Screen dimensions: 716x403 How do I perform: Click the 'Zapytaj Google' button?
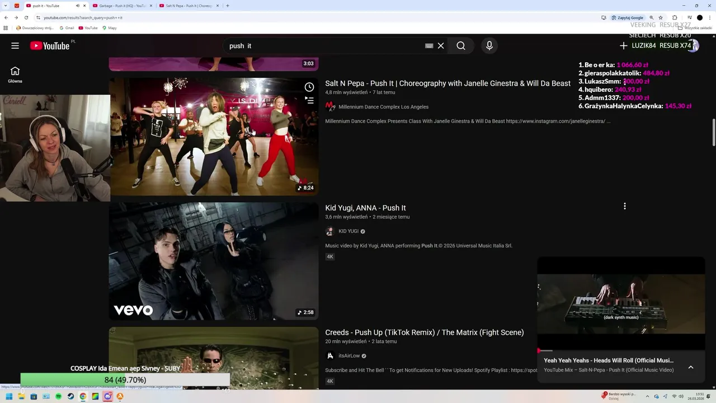(x=628, y=17)
